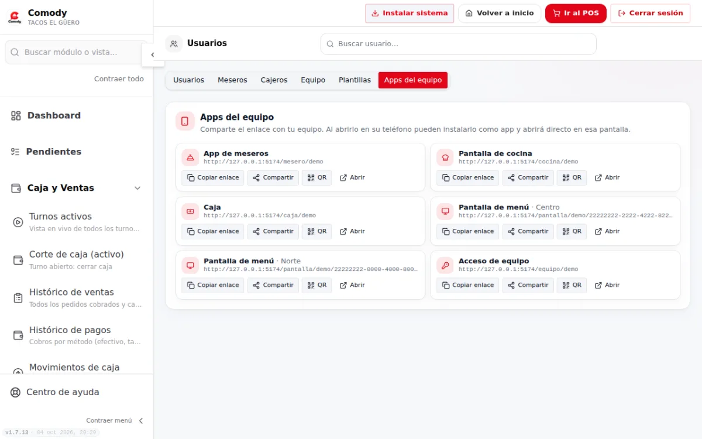Click the Caja y Ventas wallet icon
The image size is (702, 439).
coord(16,188)
